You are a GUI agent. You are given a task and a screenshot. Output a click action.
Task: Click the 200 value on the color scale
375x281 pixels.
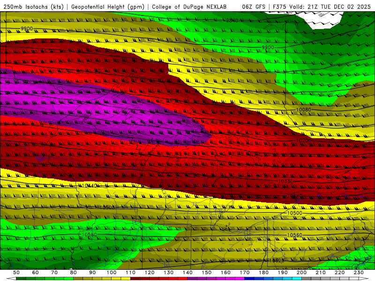(301, 273)
